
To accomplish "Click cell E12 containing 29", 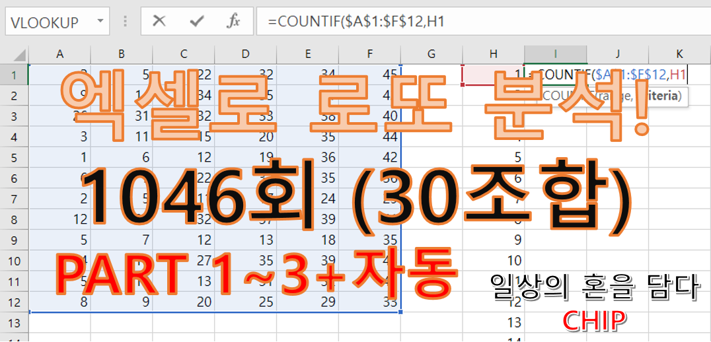I will (307, 302).
